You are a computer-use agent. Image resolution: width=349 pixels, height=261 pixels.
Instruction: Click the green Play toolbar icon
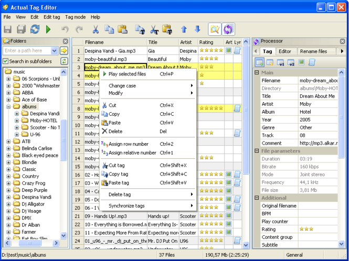click(48, 29)
